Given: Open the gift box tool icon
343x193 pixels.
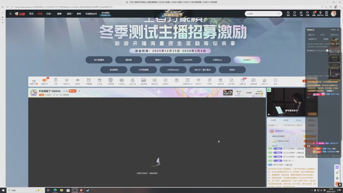Looking at the screenshot, I should click(177, 81).
